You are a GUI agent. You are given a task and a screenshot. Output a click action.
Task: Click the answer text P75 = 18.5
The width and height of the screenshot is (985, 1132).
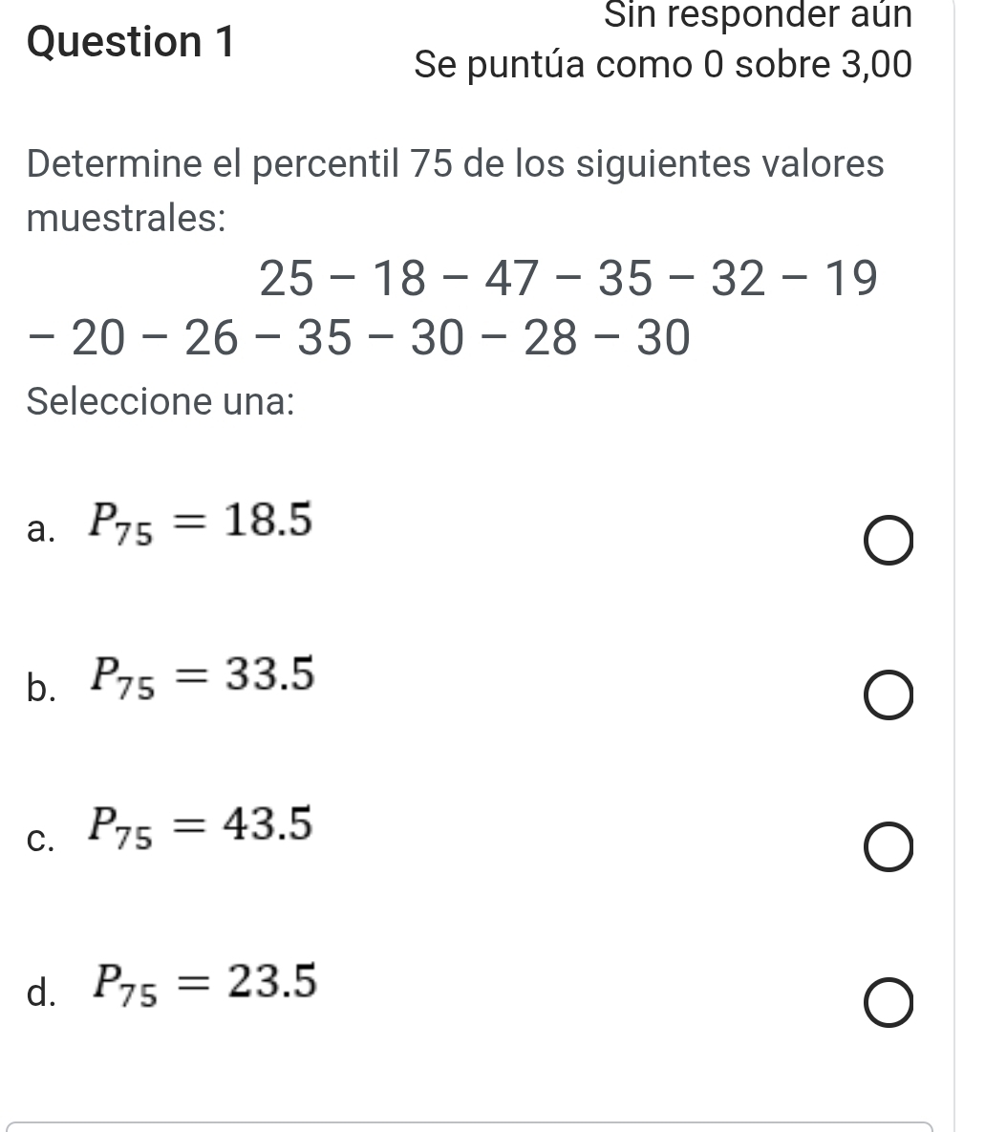(x=201, y=522)
